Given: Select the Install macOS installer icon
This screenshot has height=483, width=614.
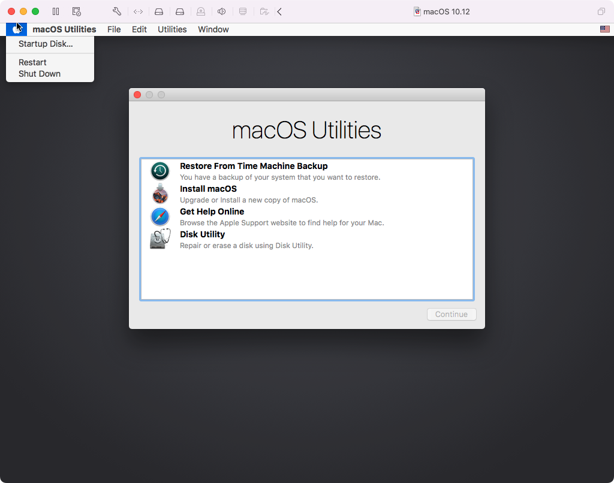Looking at the screenshot, I should tap(160, 194).
